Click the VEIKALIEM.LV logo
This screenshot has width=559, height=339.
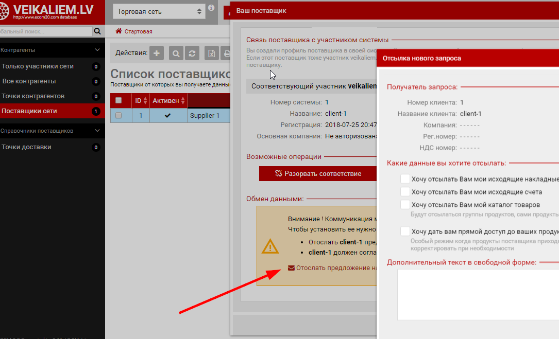[x=46, y=11]
